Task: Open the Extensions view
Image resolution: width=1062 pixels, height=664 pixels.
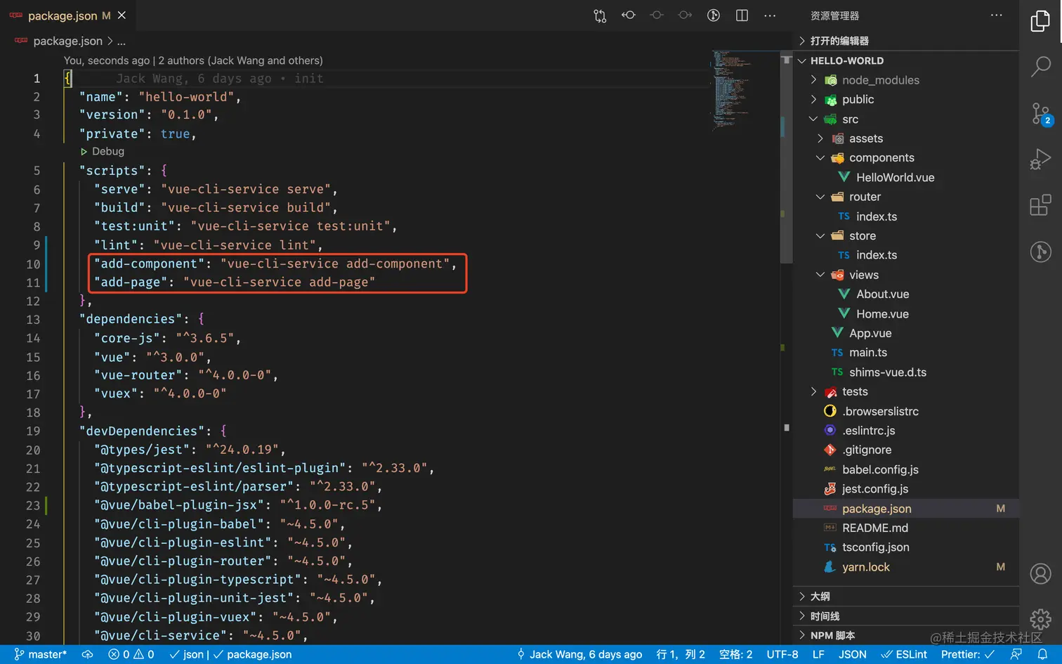Action: [x=1040, y=205]
